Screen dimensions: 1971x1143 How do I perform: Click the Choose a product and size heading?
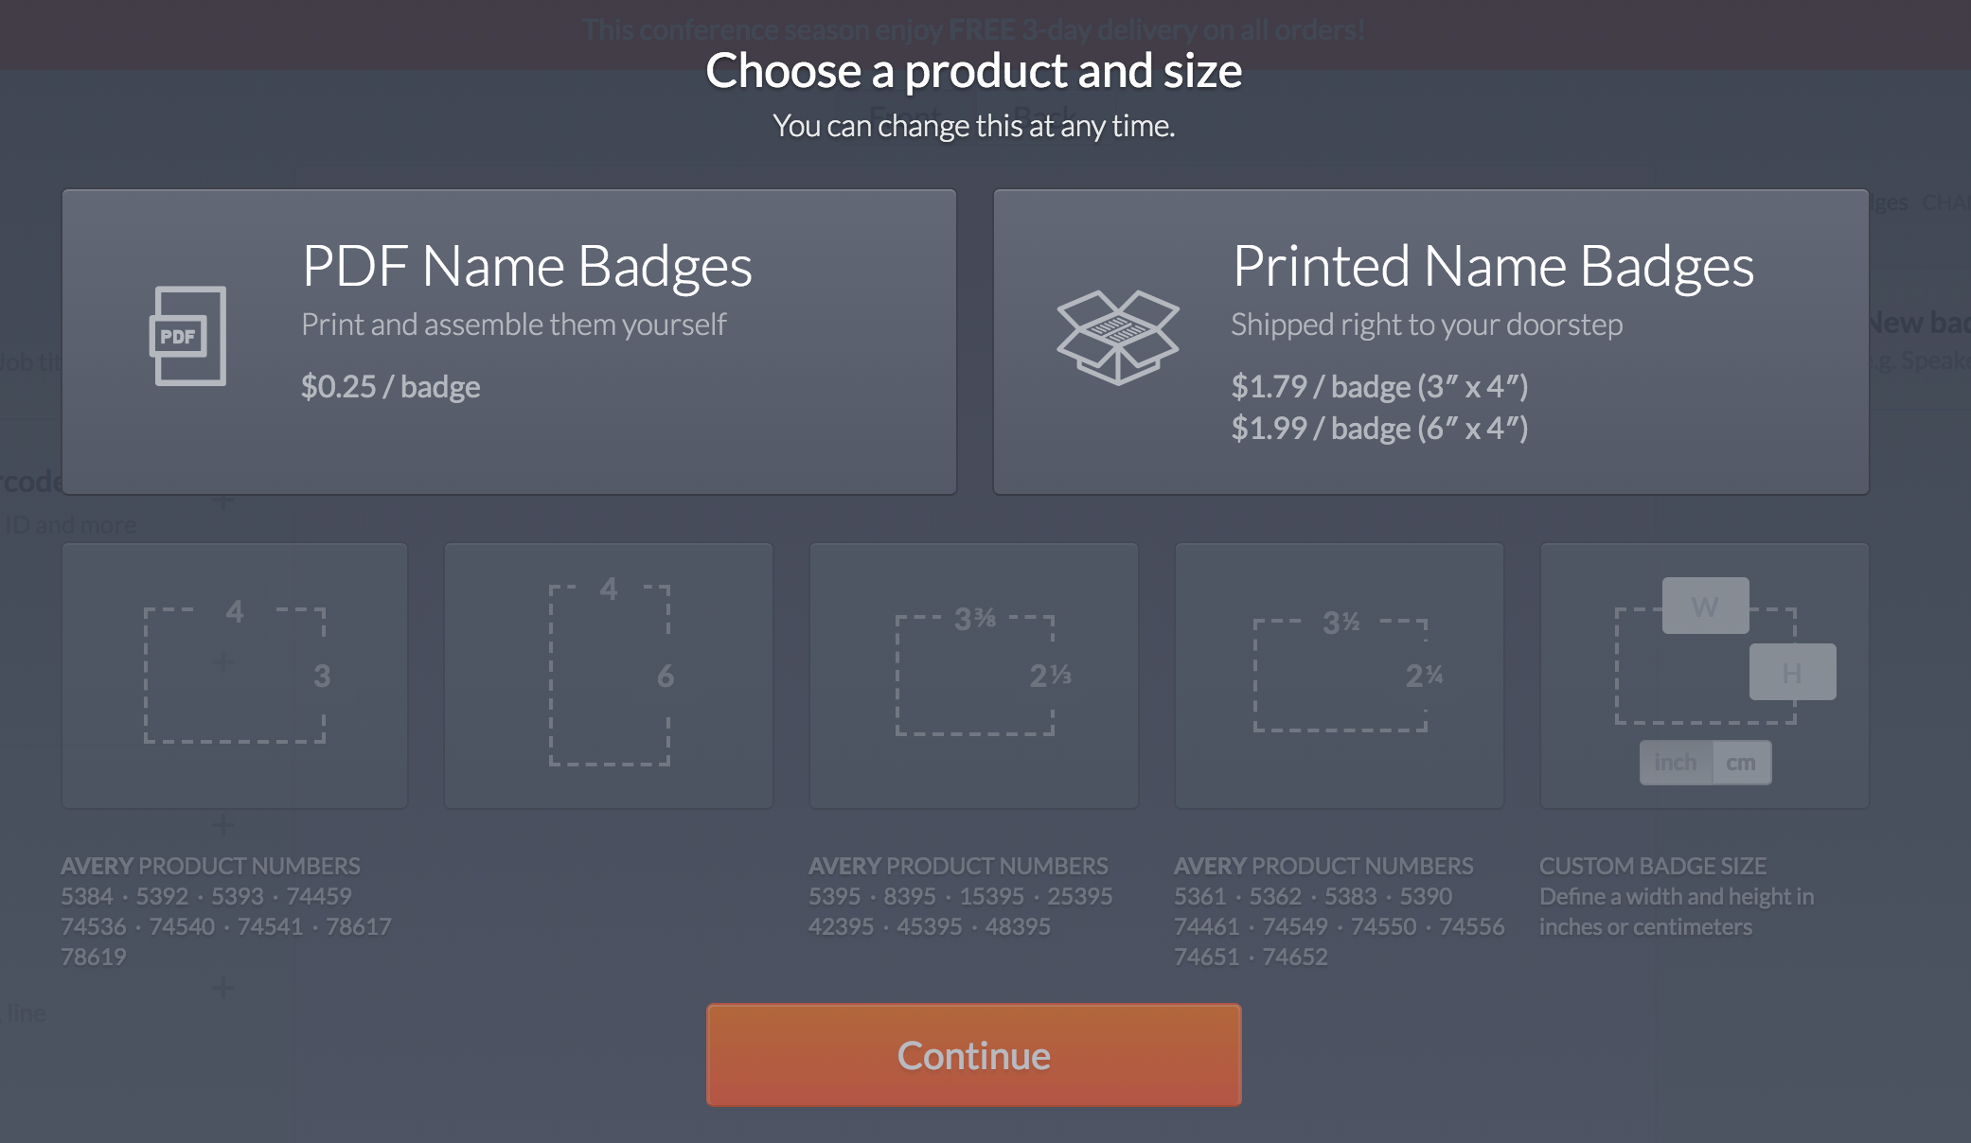tap(974, 71)
